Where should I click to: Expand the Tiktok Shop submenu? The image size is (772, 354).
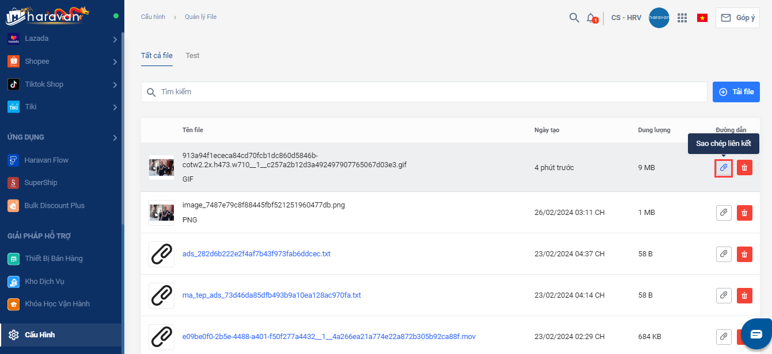tap(115, 84)
